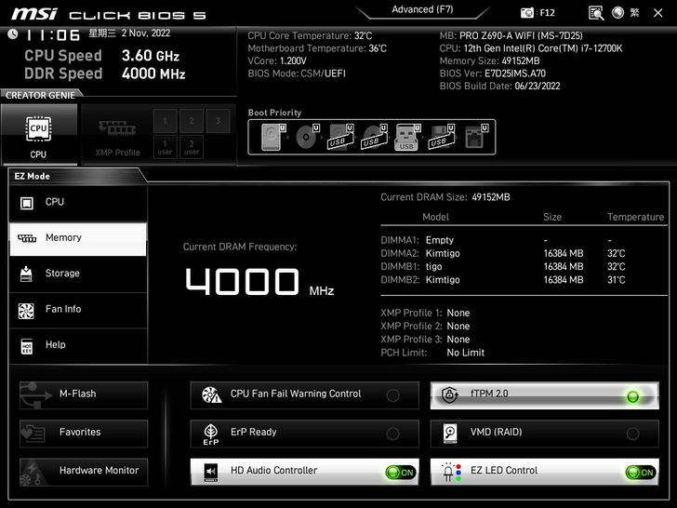
Task: Click the CREATOR GENIE label
Action: [40, 96]
